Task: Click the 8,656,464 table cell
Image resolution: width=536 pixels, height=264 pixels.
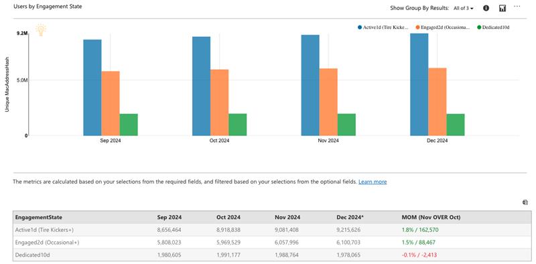Action: point(170,230)
